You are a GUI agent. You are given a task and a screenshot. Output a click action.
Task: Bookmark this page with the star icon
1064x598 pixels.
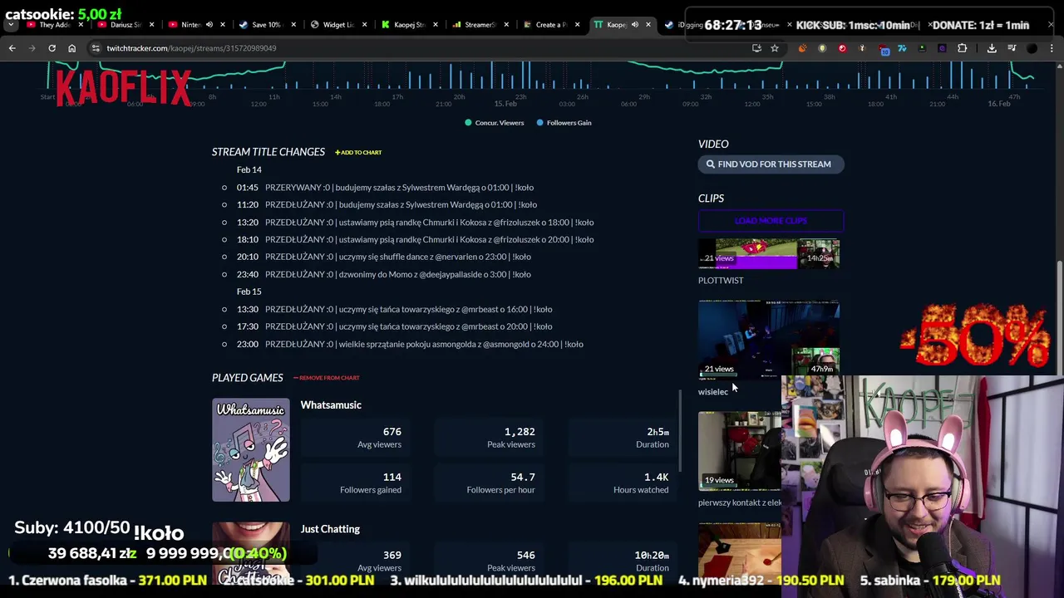click(775, 48)
